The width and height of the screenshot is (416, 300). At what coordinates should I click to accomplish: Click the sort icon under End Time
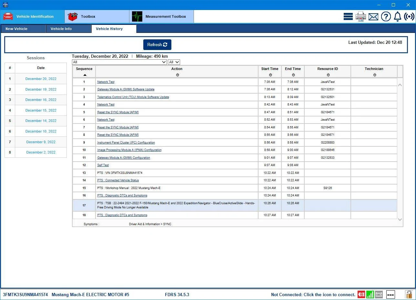293,75
